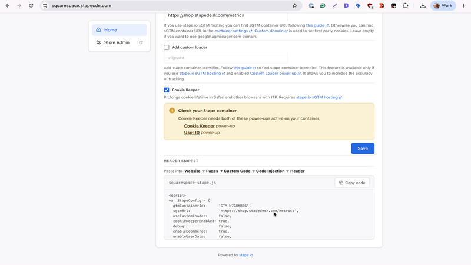Open site information icon in address bar
471x265 pixels.
point(45,5)
